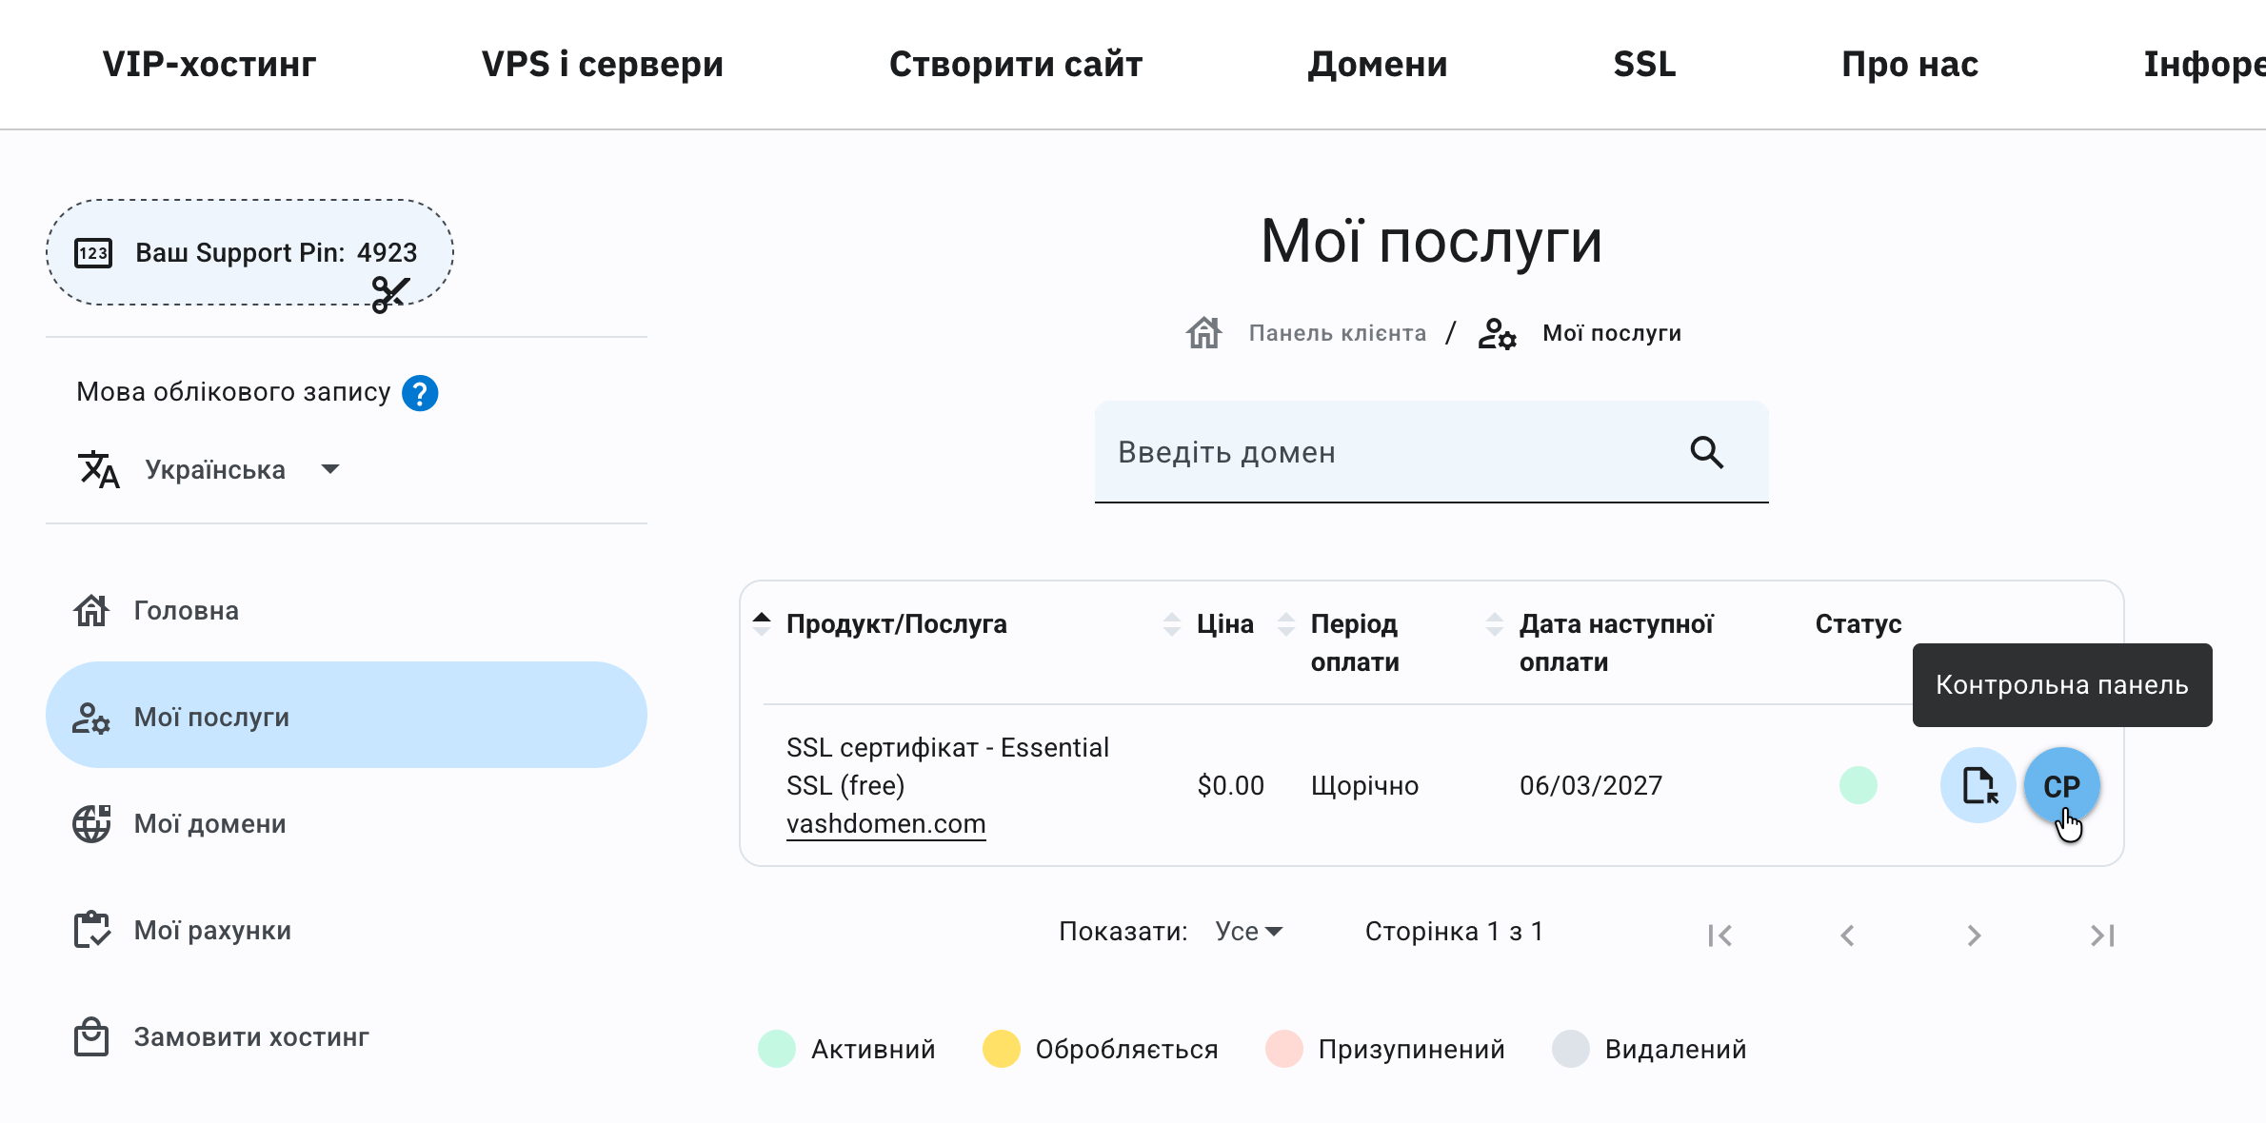This screenshot has width=2266, height=1123.
Task: Start domain search with magnifier icon
Action: pos(1707,453)
